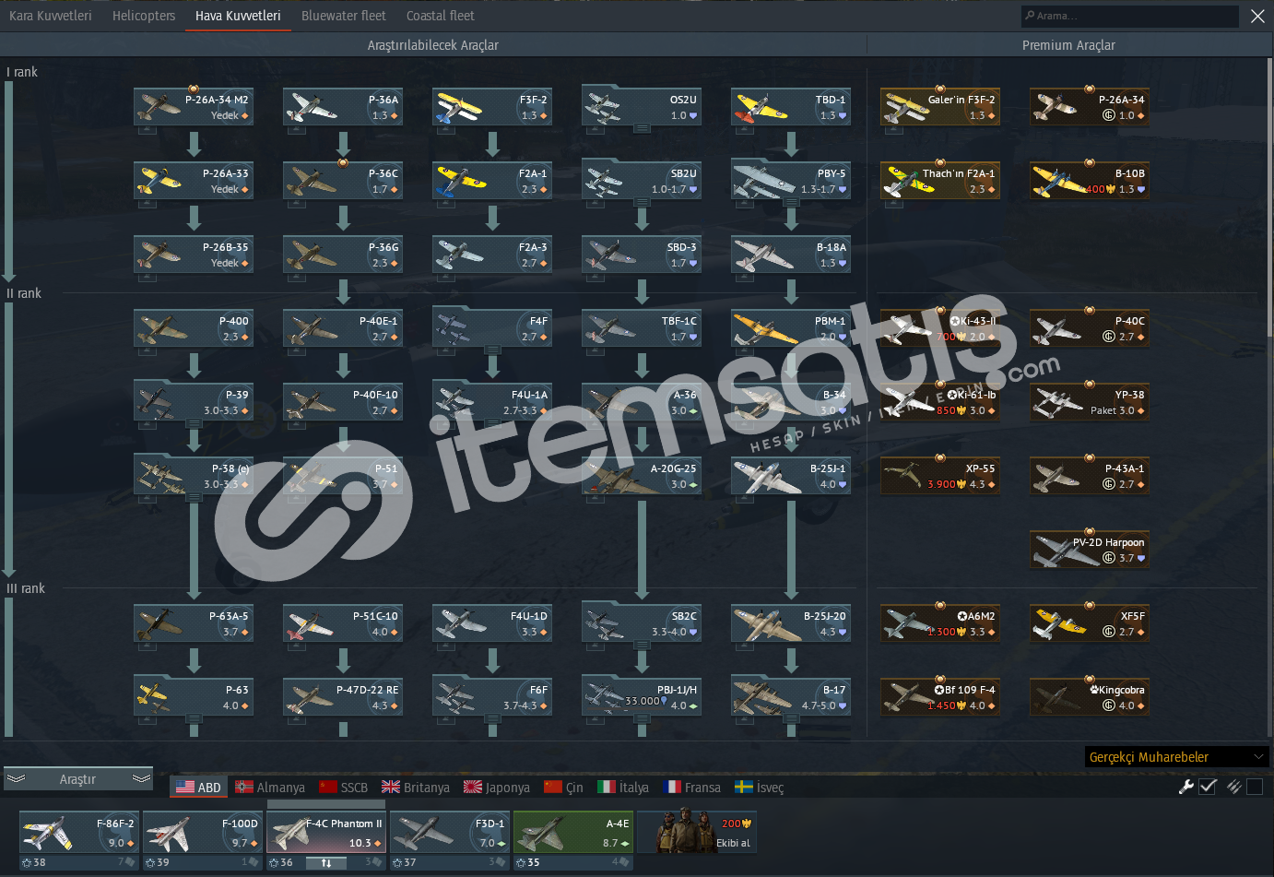Screen dimensions: 1274x877
Task: Switch to the Japonya nation tab
Action: (497, 788)
